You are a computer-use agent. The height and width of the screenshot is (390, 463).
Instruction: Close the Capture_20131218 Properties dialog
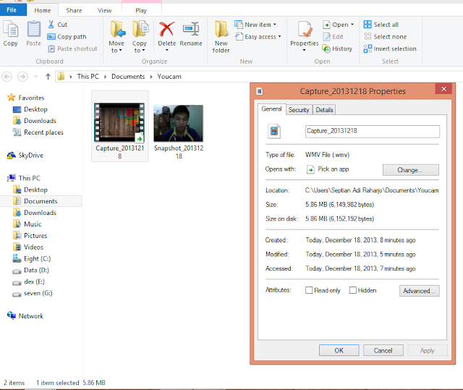tap(443, 89)
